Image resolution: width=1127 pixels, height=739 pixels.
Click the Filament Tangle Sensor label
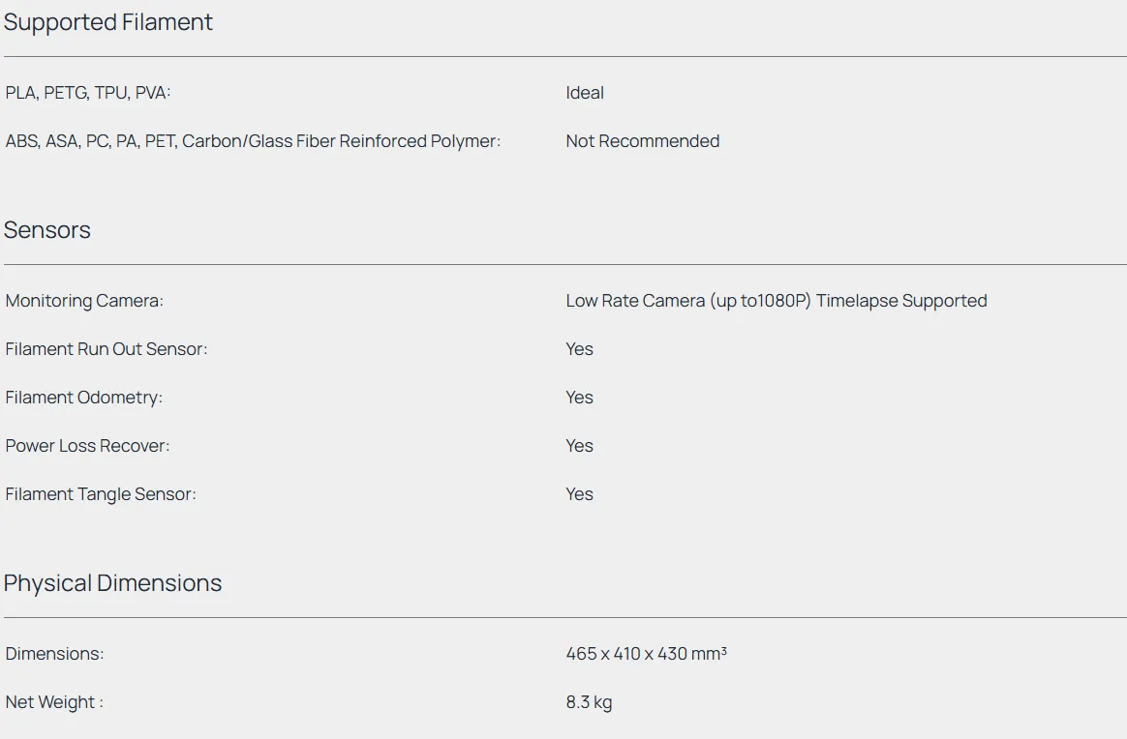pos(101,494)
